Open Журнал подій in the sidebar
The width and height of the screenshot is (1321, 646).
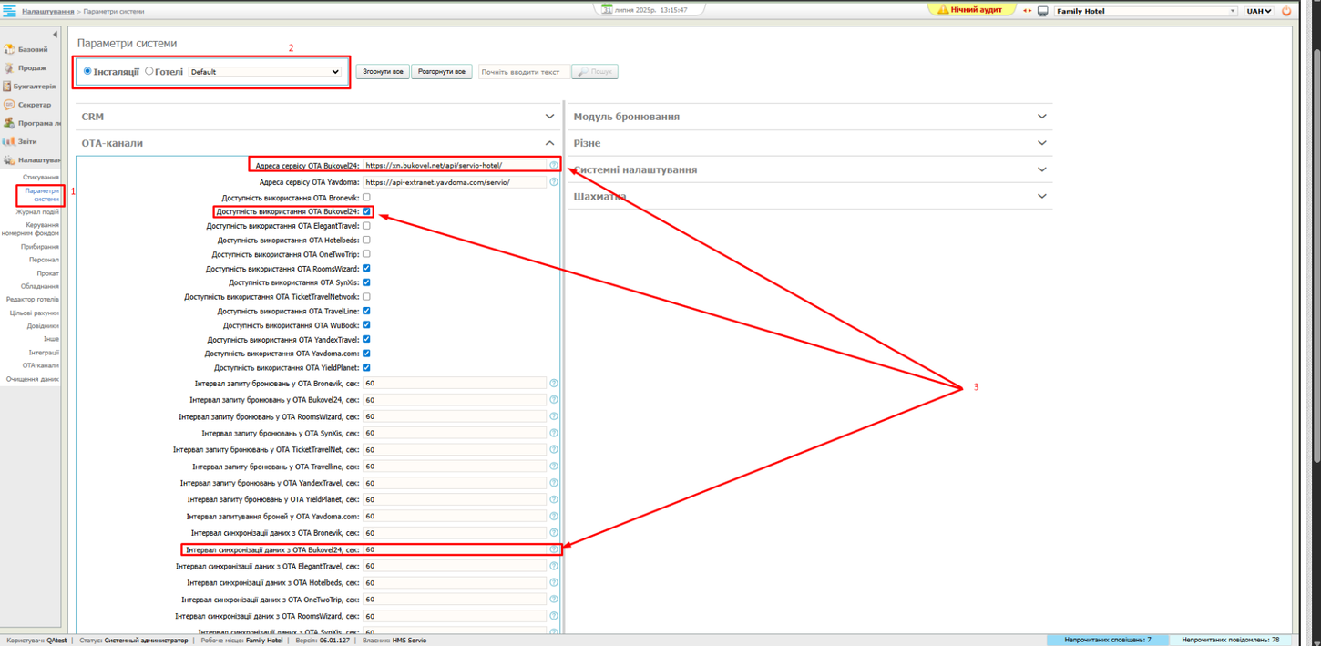(36, 211)
